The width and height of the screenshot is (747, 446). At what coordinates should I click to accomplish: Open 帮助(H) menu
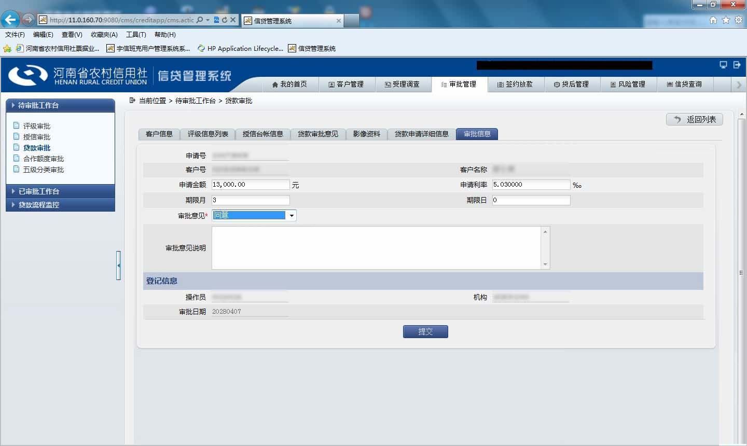(165, 35)
